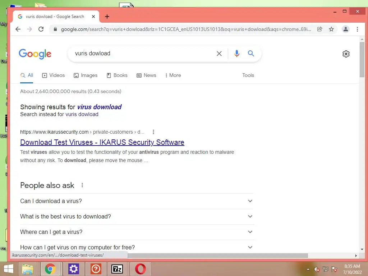Expand 'How can I get virus on my computer'

pyautogui.click(x=137, y=247)
